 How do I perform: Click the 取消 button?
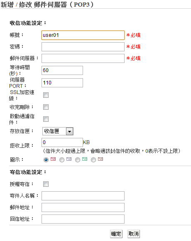click(134, 234)
